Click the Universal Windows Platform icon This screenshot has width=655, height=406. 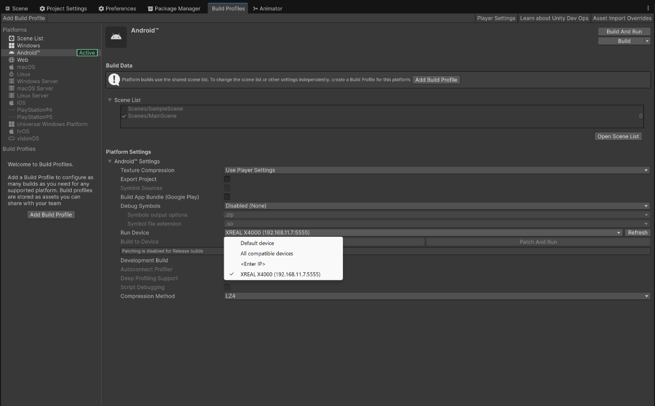tap(12, 124)
